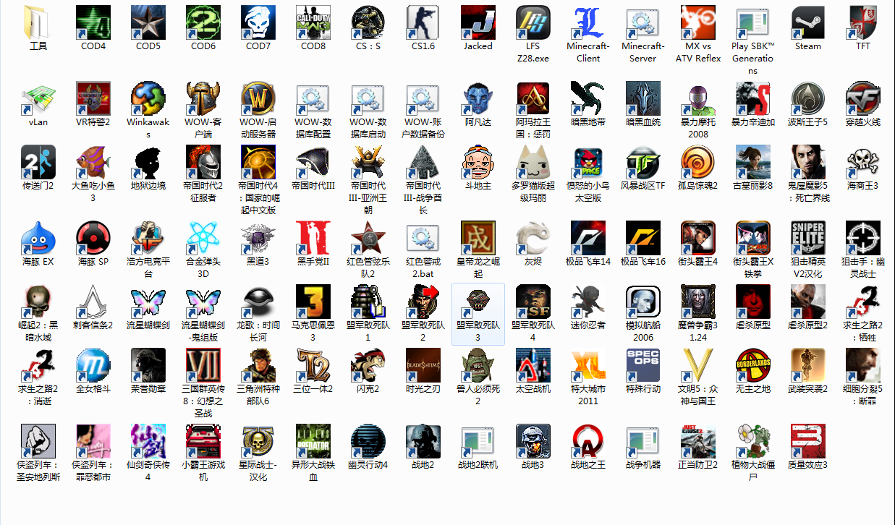Click the 无主之地 Borderlands icon
895x525 pixels.
752,366
